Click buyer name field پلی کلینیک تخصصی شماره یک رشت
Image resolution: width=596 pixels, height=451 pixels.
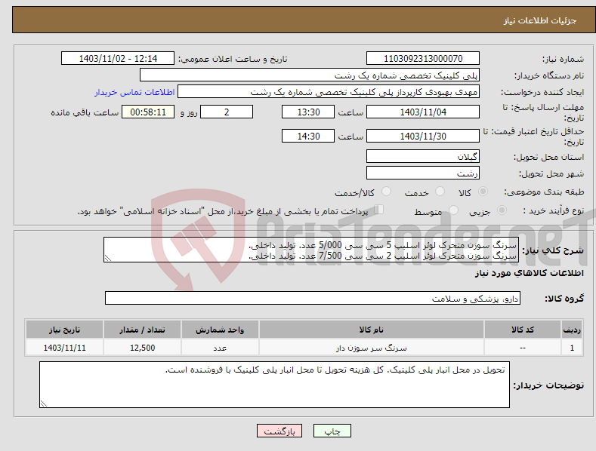(x=310, y=75)
